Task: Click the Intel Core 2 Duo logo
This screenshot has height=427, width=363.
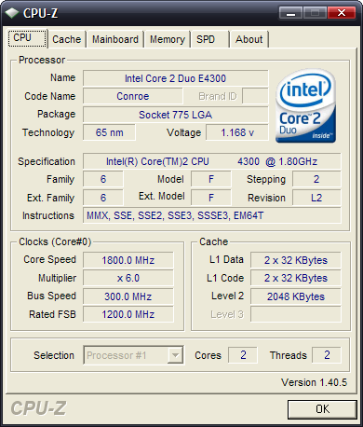Action: click(305, 106)
